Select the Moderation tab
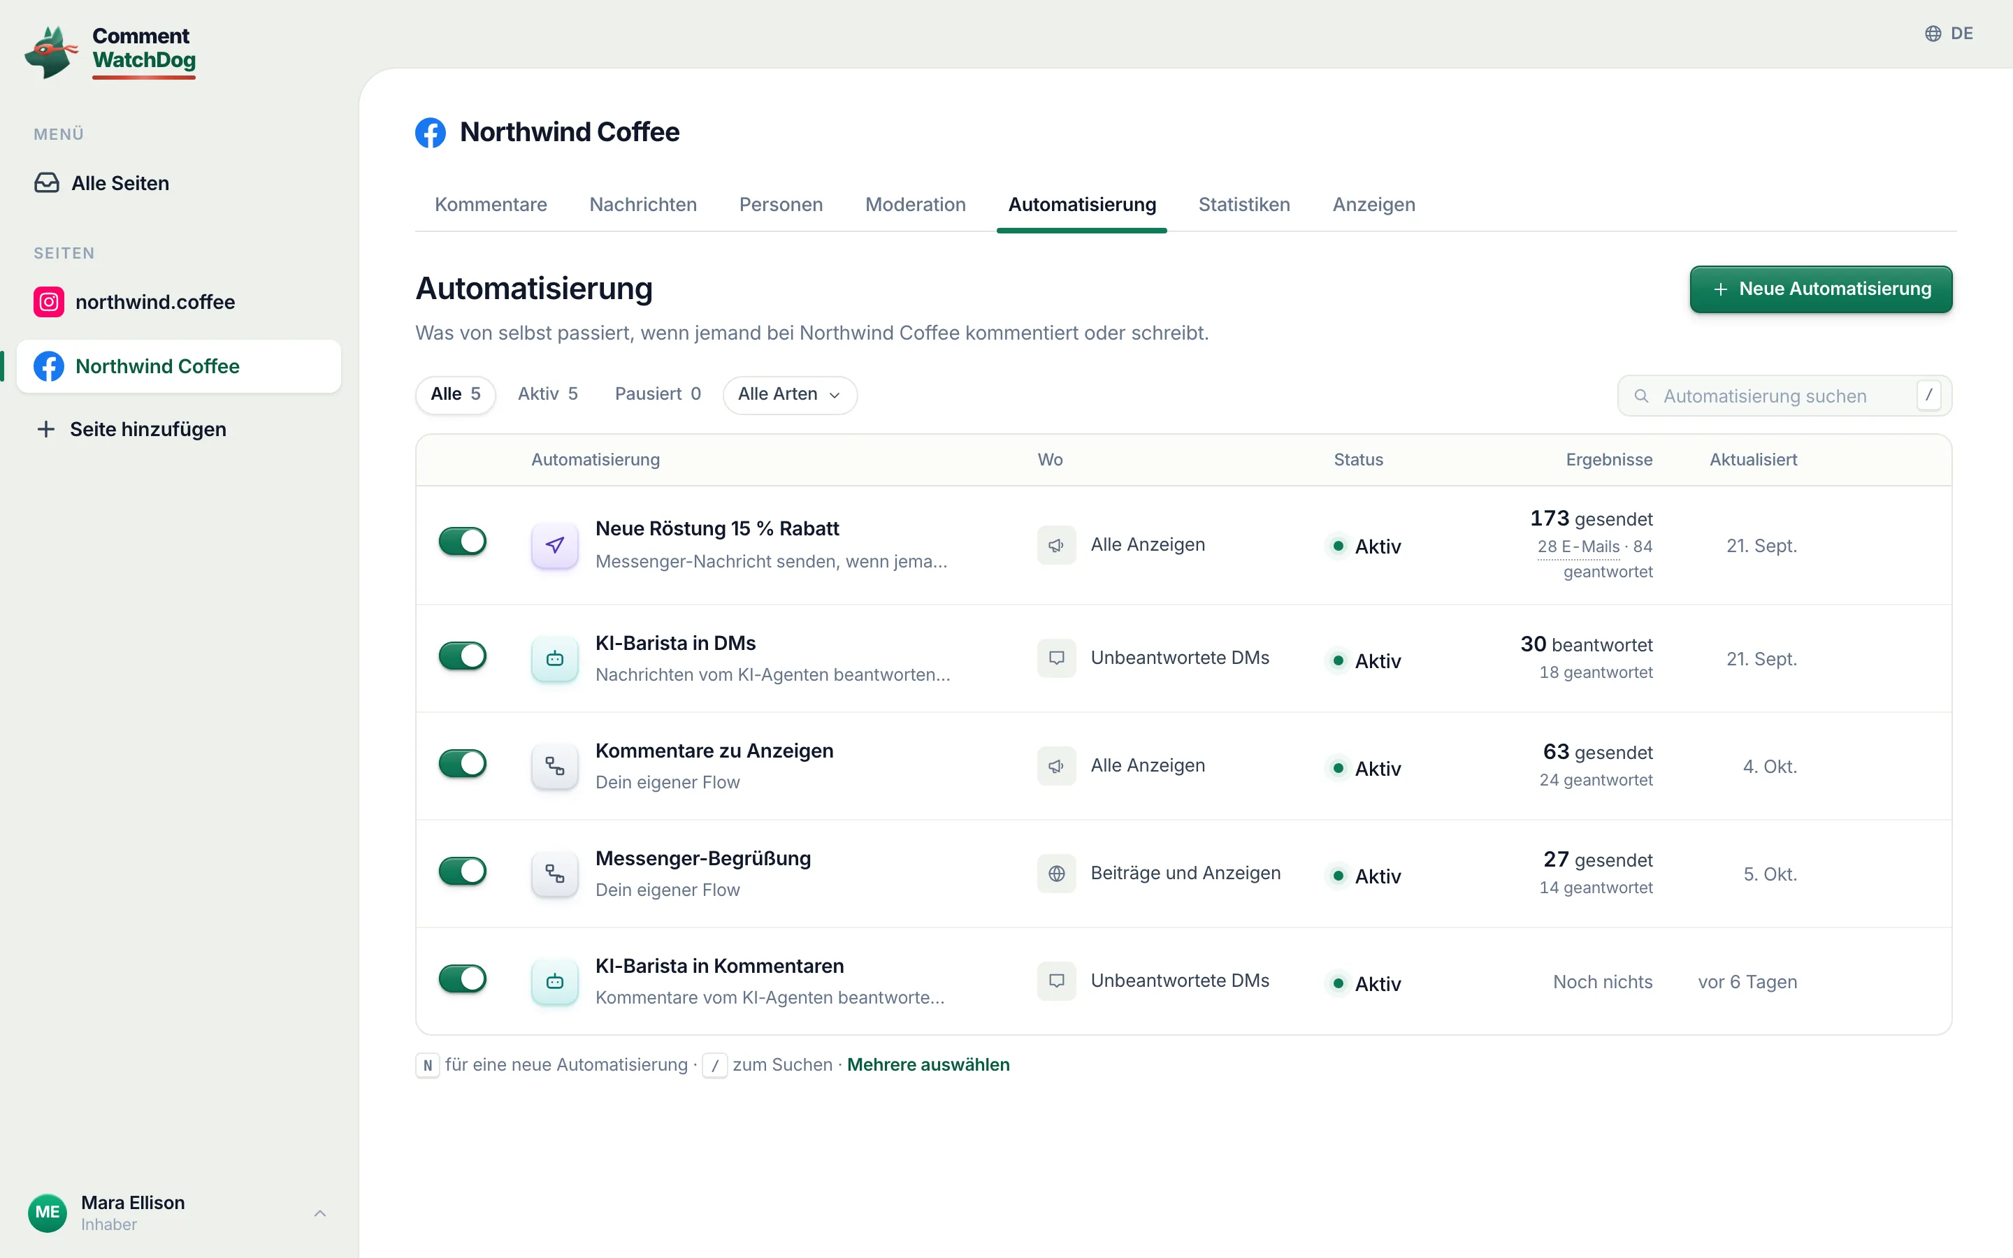Image resolution: width=2013 pixels, height=1258 pixels. pos(915,205)
